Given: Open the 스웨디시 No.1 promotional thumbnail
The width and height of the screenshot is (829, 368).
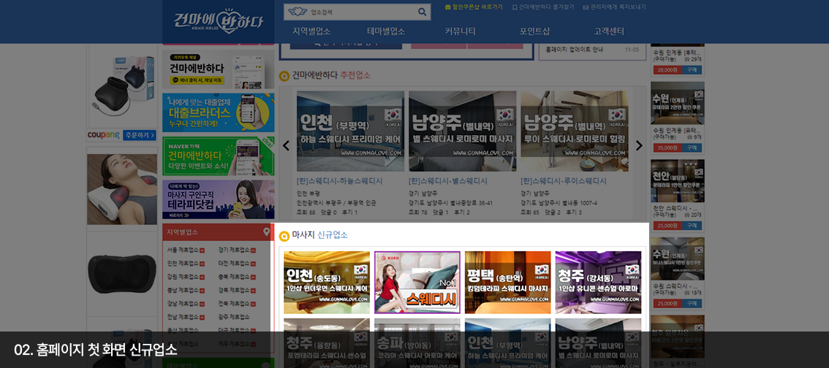Looking at the screenshot, I should (417, 283).
